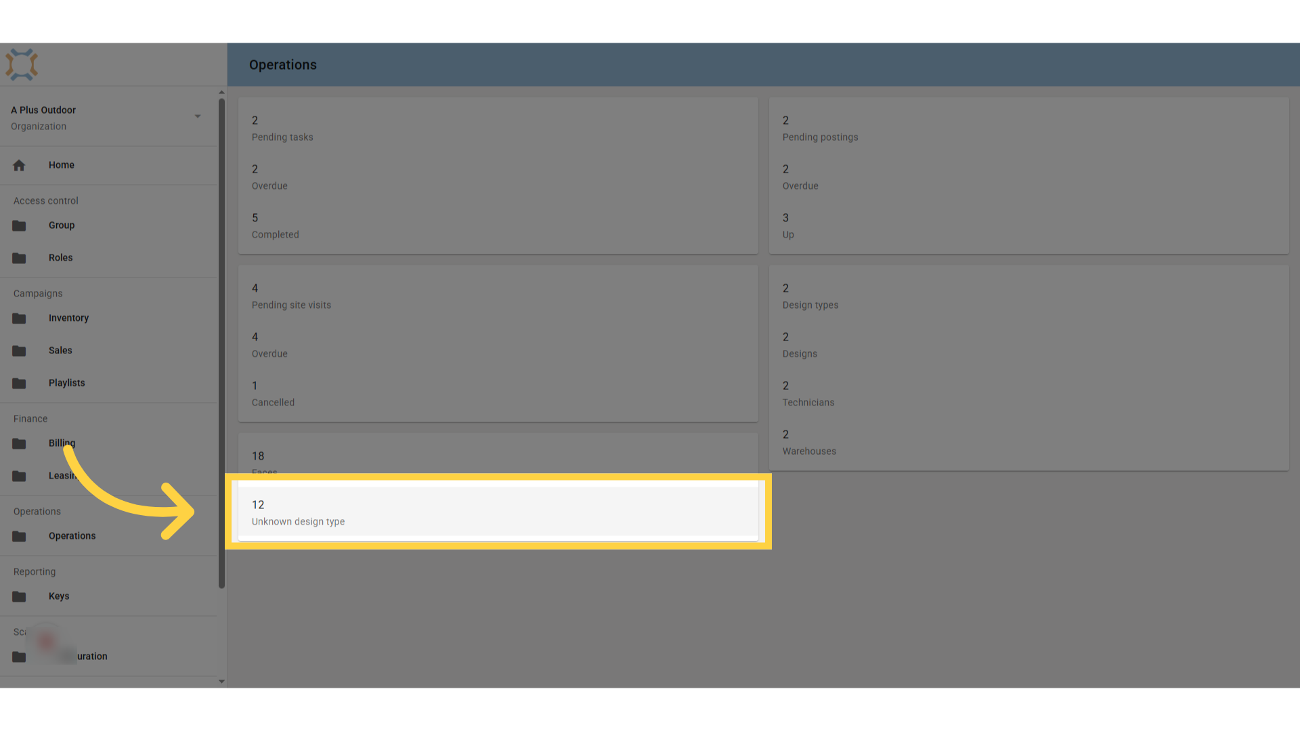Click the sidebar vertical scrollbar thumb
The image size is (1300, 731).
pos(221,344)
